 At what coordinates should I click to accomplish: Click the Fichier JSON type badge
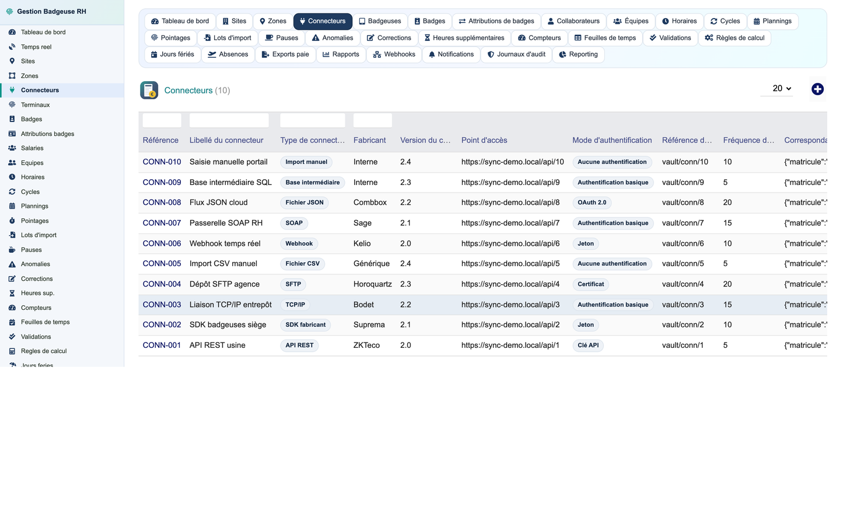304,203
